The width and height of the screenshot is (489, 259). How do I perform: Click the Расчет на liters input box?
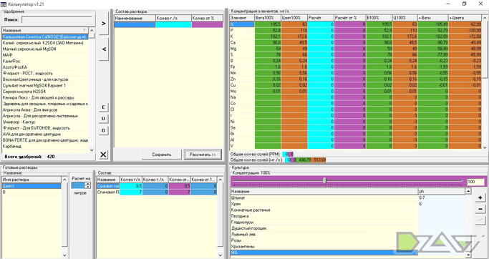(x=78, y=185)
